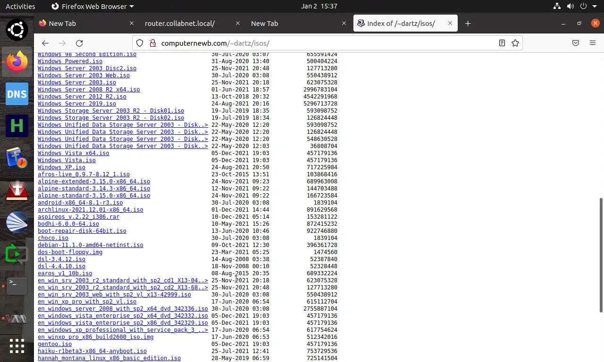Switch to the third tab, New Tab
The width and height of the screenshot is (604, 362).
coord(299,23)
